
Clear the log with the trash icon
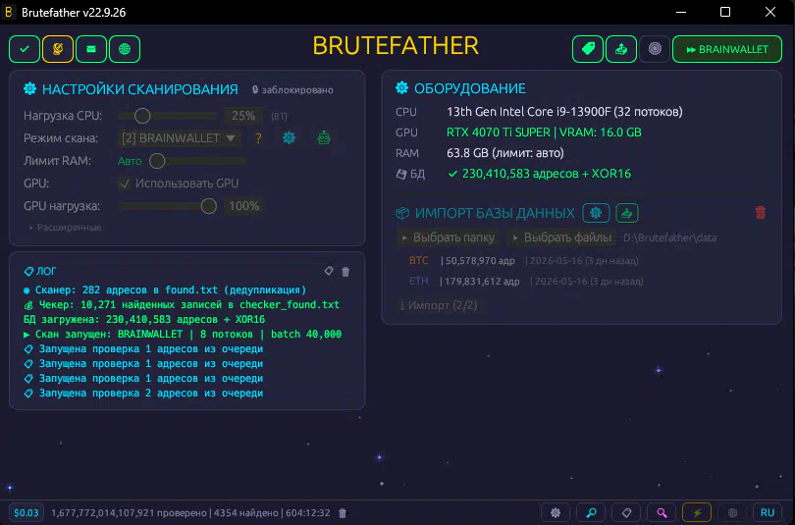[345, 272]
